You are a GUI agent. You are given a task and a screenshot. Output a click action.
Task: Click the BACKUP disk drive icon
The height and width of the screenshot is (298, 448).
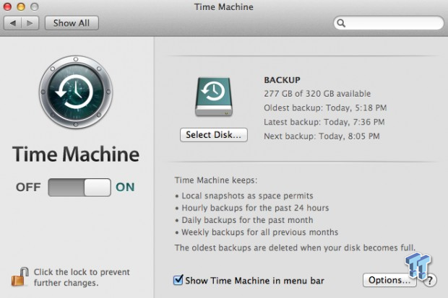point(214,97)
